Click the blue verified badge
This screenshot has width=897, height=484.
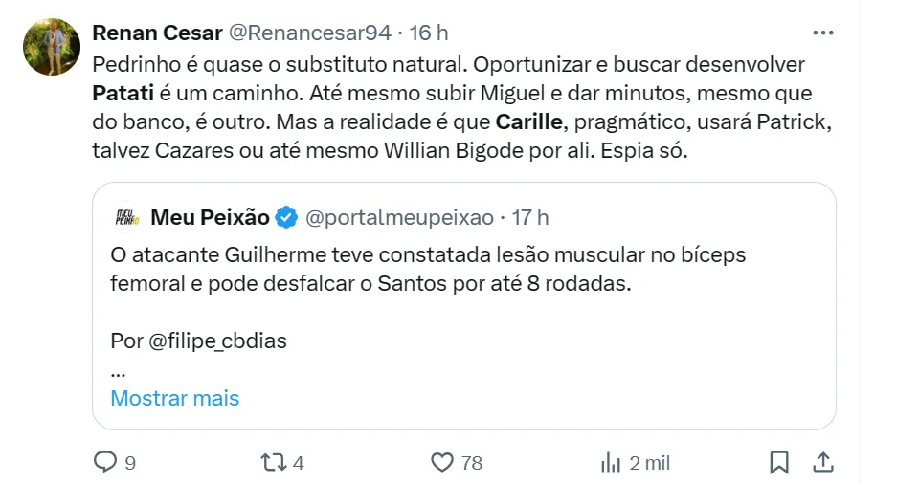(286, 218)
